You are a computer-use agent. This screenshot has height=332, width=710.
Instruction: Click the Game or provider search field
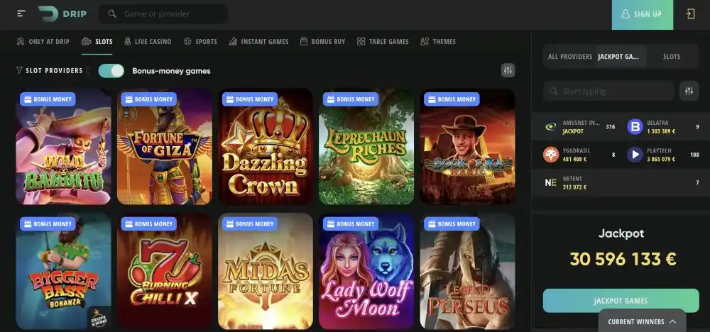(163, 13)
